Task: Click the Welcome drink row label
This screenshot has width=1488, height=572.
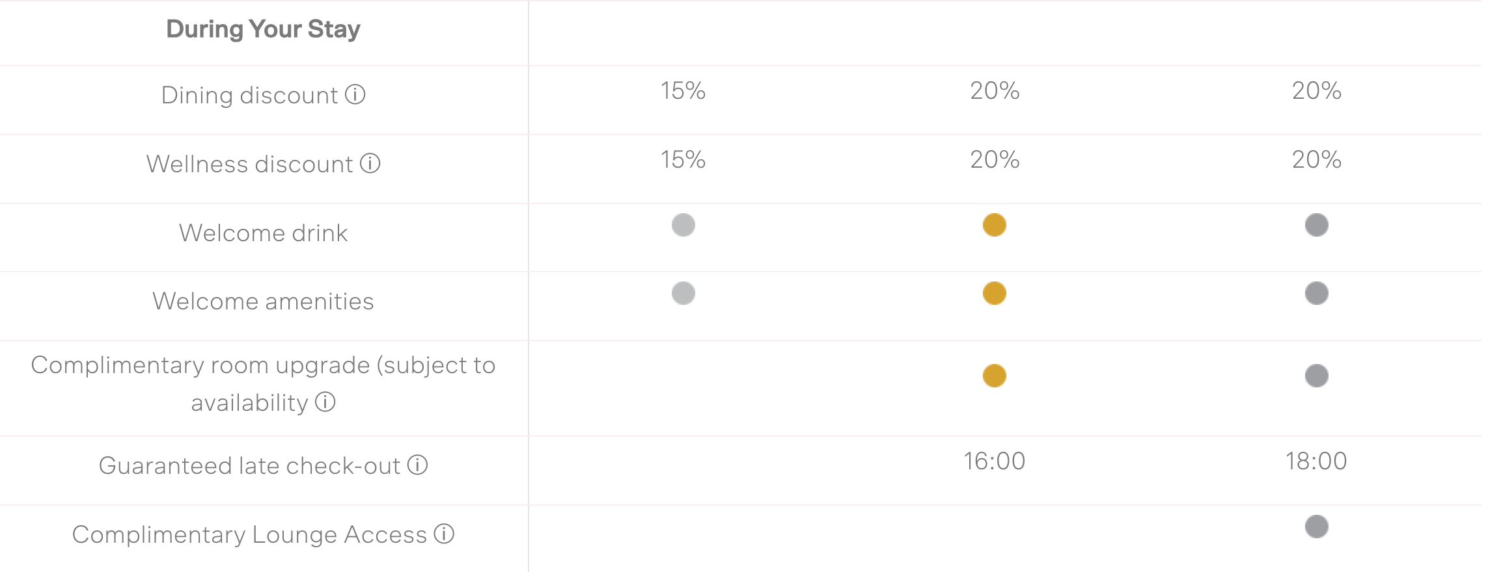Action: [x=263, y=233]
